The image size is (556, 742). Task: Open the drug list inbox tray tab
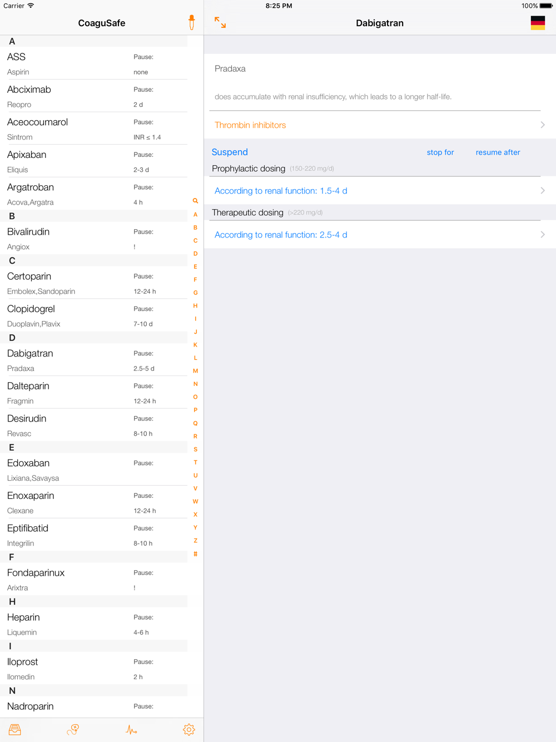(15, 730)
